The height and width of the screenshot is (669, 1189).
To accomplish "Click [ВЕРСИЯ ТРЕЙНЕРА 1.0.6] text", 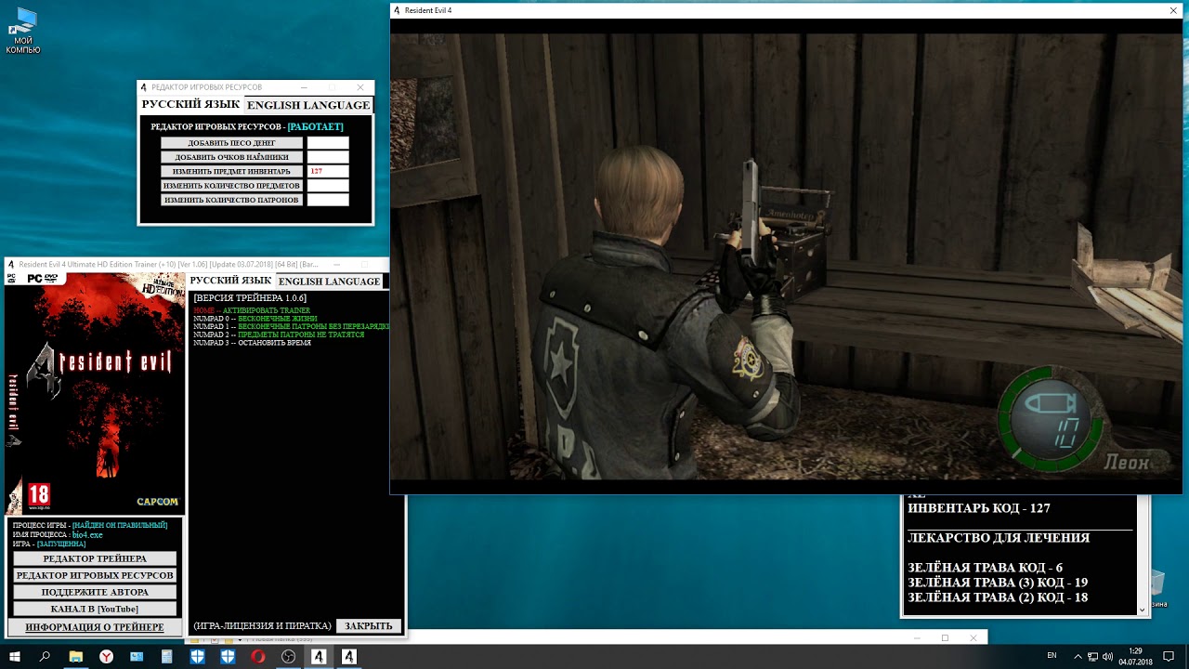I will point(250,298).
